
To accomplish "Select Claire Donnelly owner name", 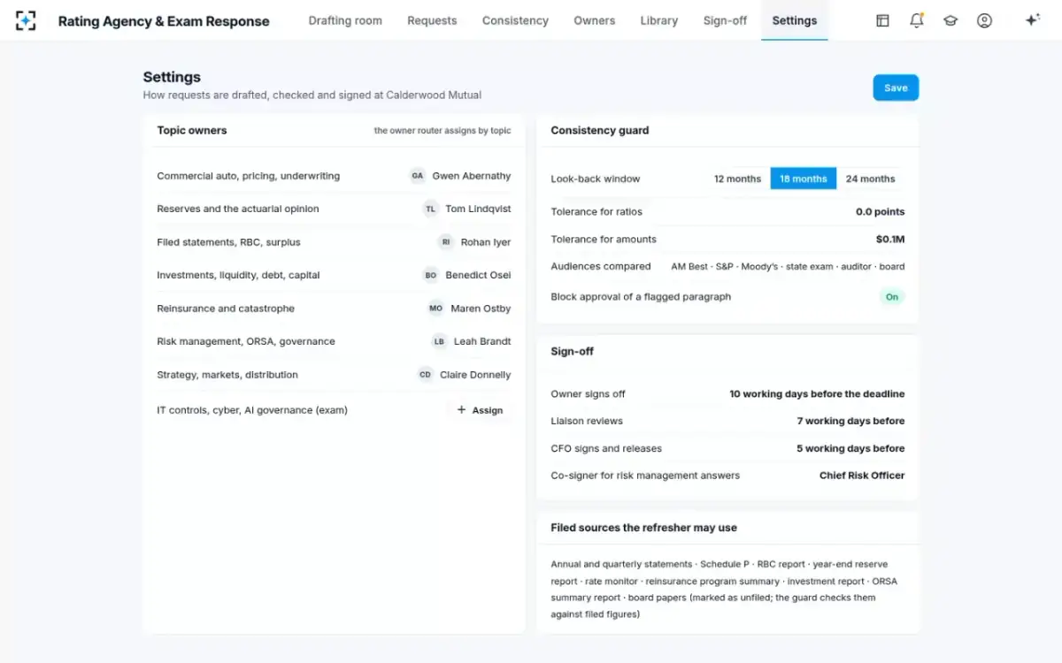I will point(475,375).
